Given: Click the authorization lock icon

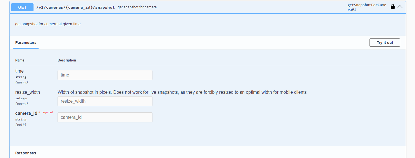Looking at the screenshot, I should [392, 7].
